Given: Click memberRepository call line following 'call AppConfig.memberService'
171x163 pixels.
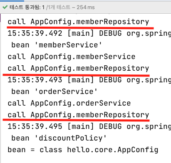Looking at the screenshot, I should coord(78,68).
